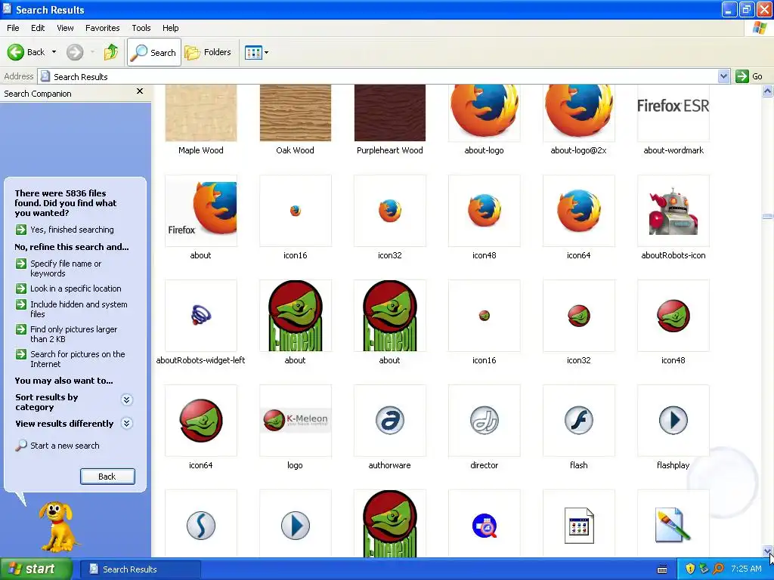Select the Maple Wood thumbnail

pos(201,113)
